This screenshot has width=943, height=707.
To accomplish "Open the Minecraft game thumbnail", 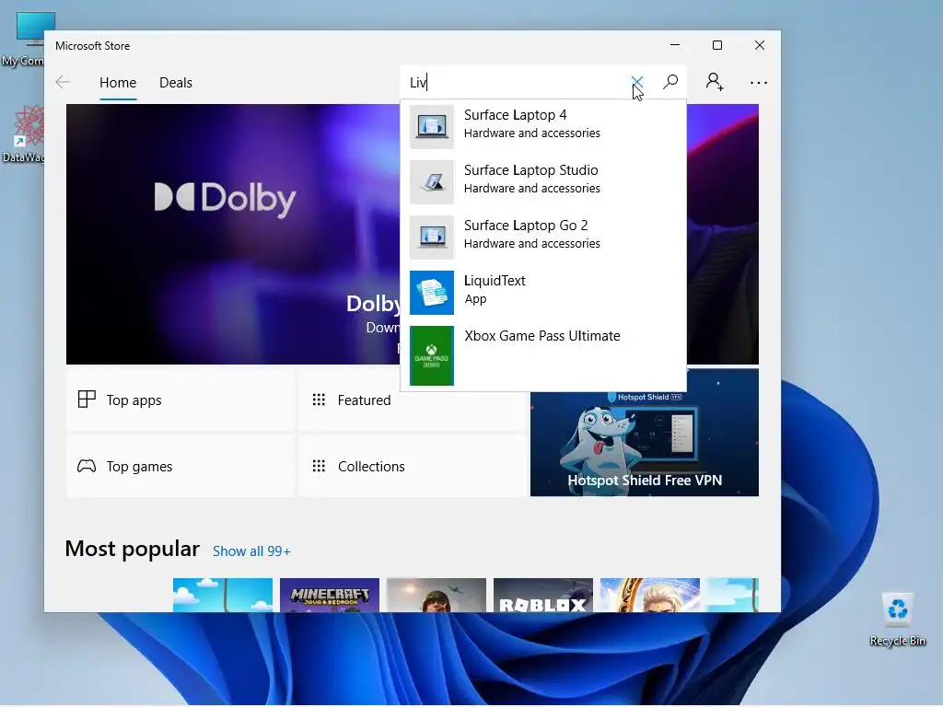I will tap(330, 596).
